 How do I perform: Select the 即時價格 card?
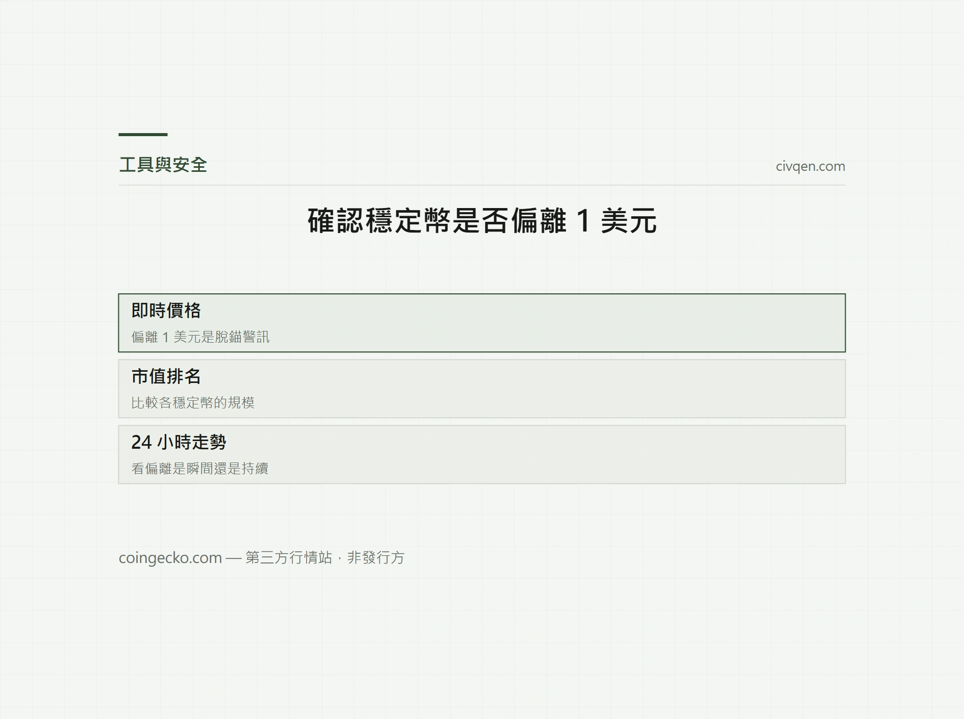(x=481, y=323)
